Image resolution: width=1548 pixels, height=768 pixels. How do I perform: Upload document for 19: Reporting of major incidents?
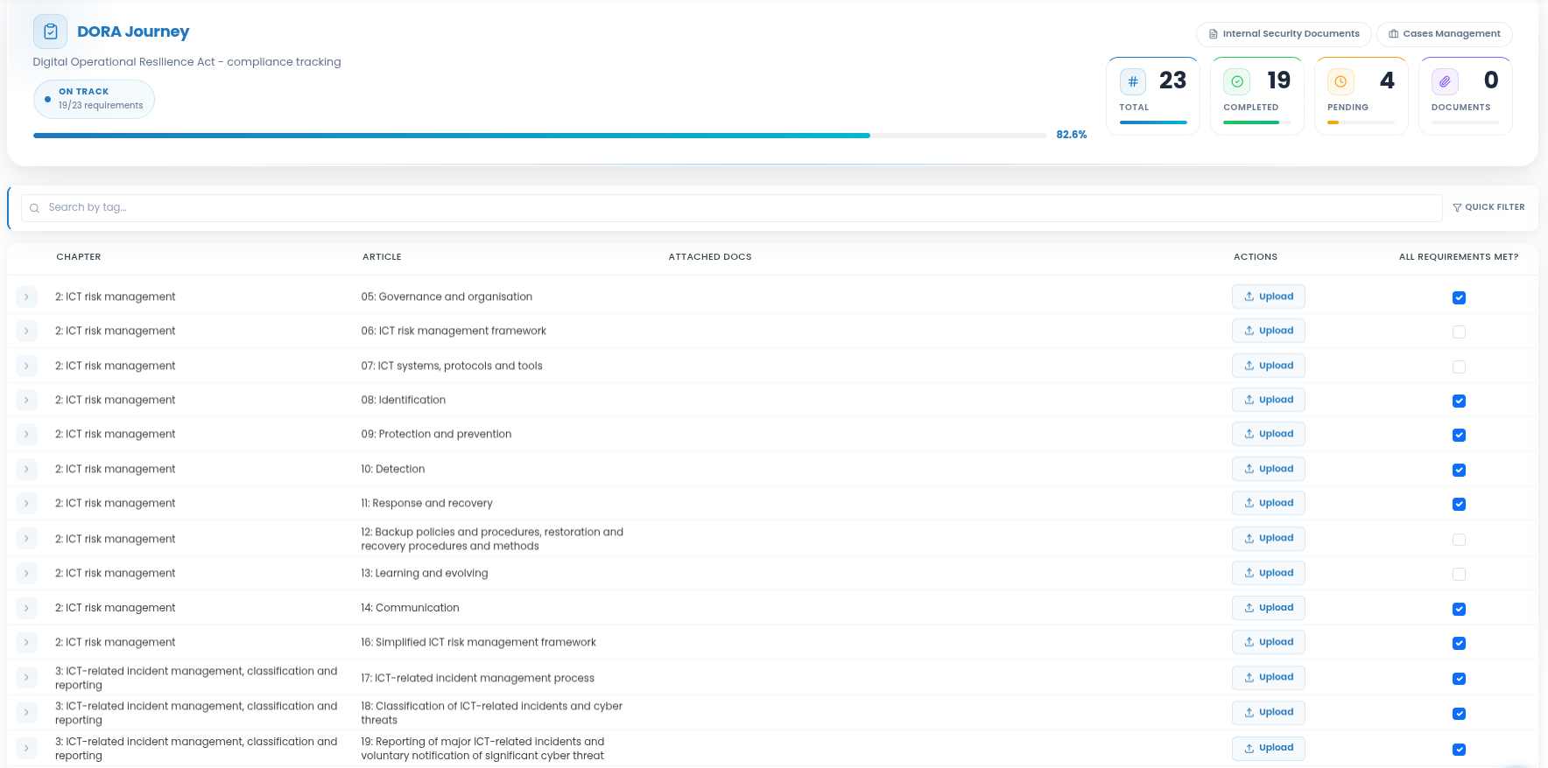coord(1269,748)
